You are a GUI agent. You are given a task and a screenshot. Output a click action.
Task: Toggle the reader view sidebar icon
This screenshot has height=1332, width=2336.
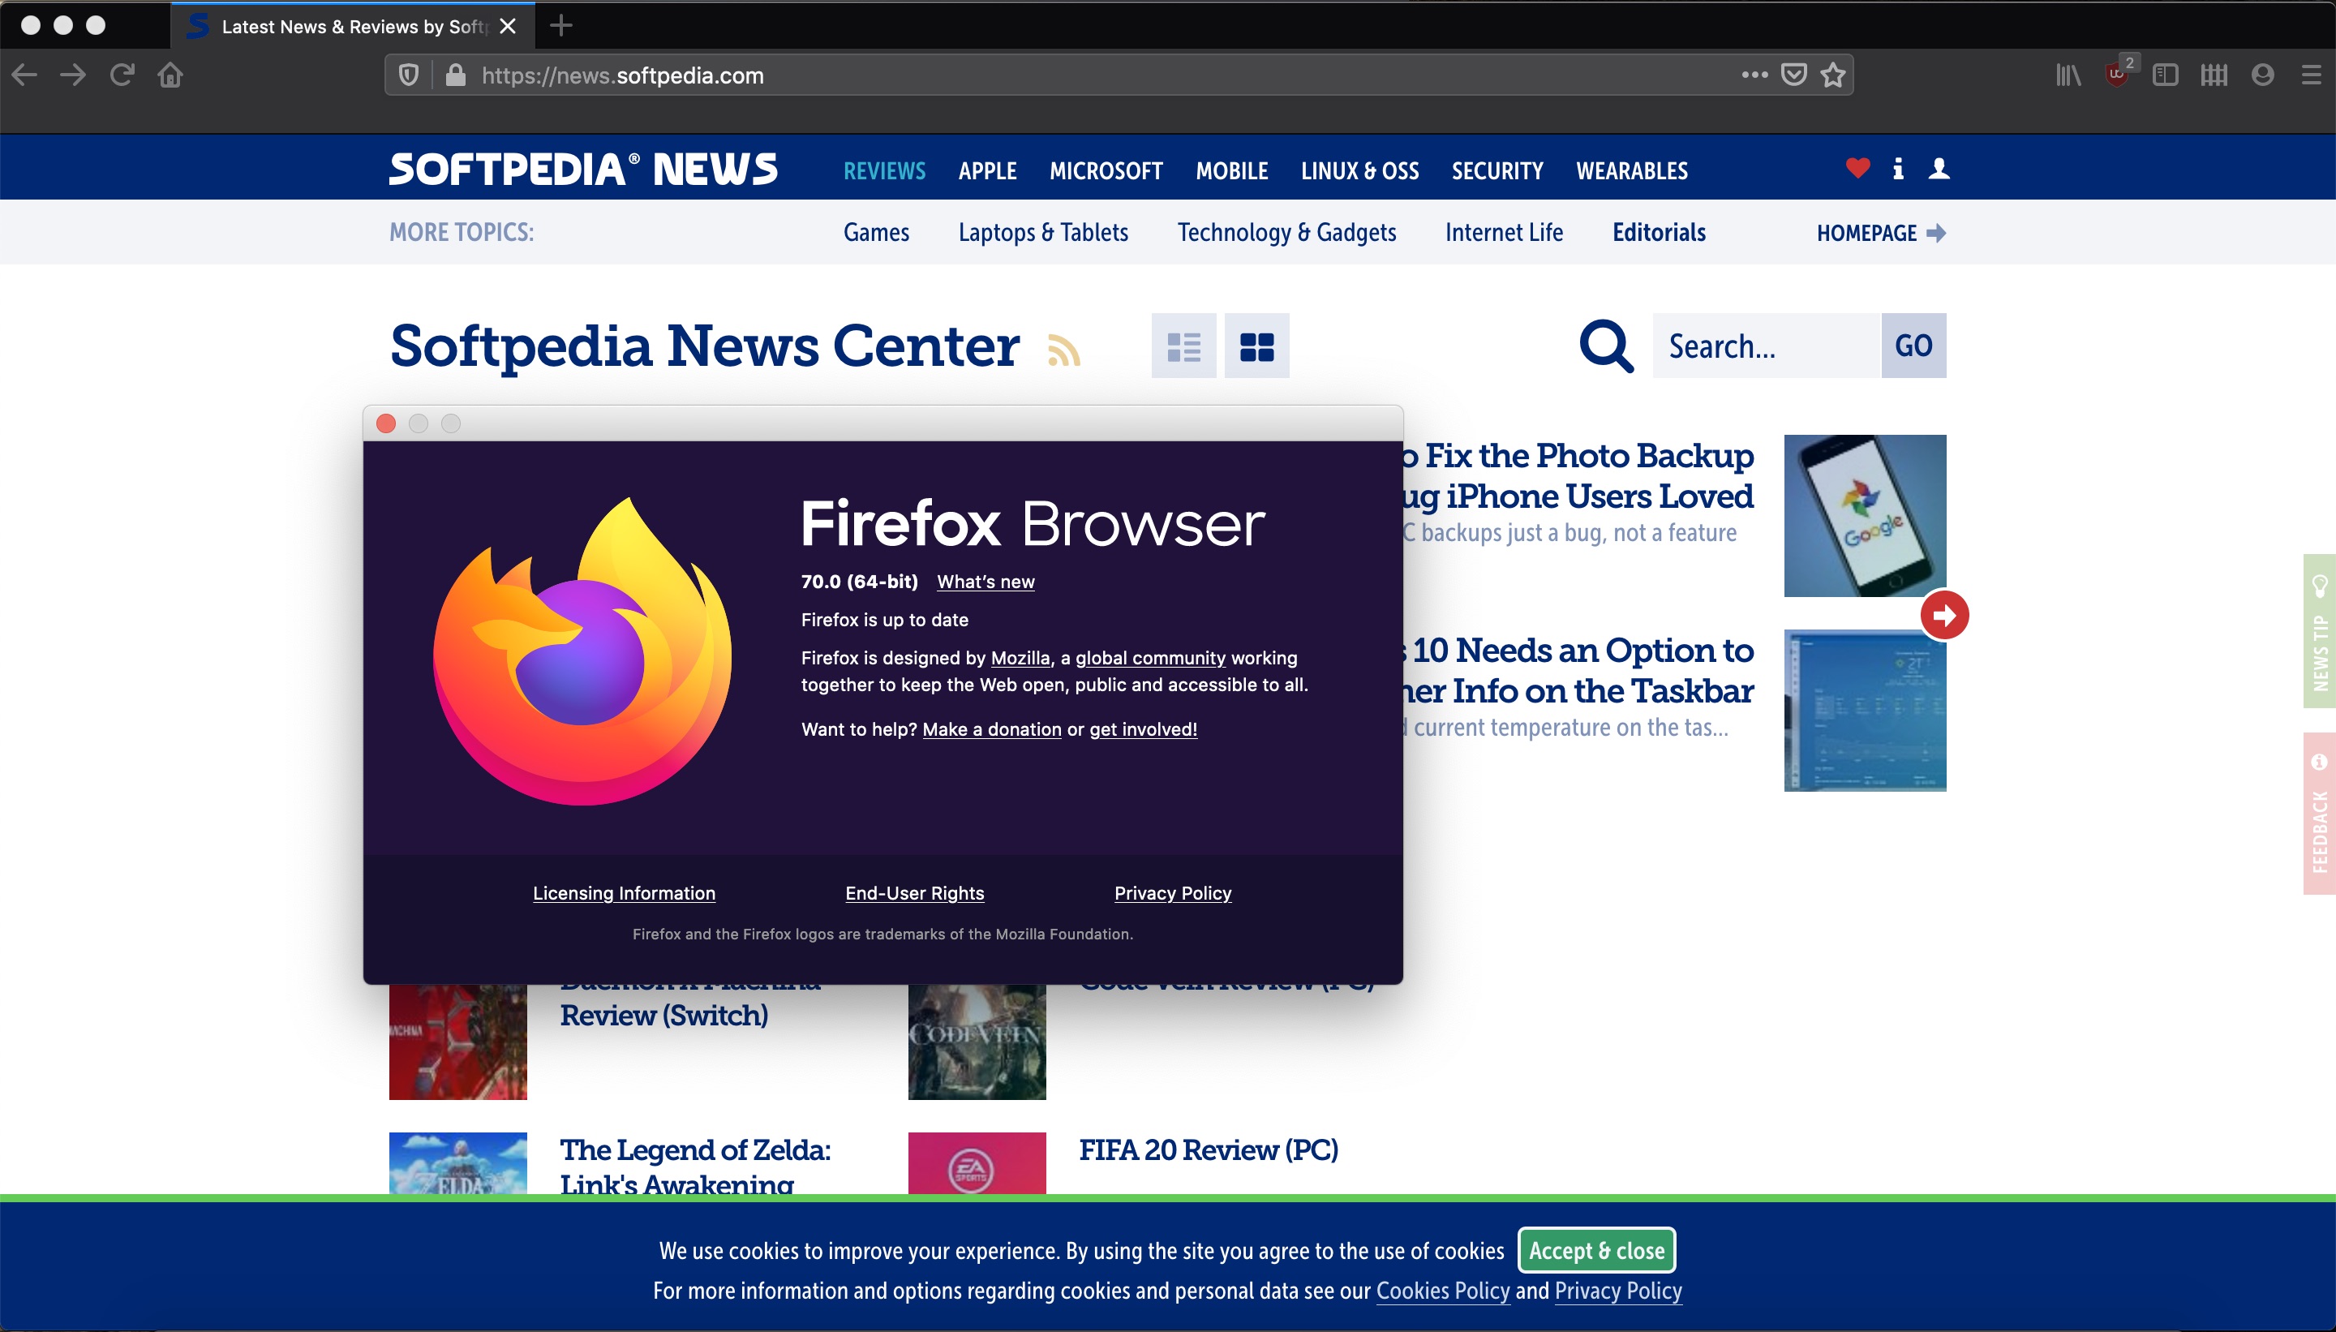click(x=2166, y=74)
